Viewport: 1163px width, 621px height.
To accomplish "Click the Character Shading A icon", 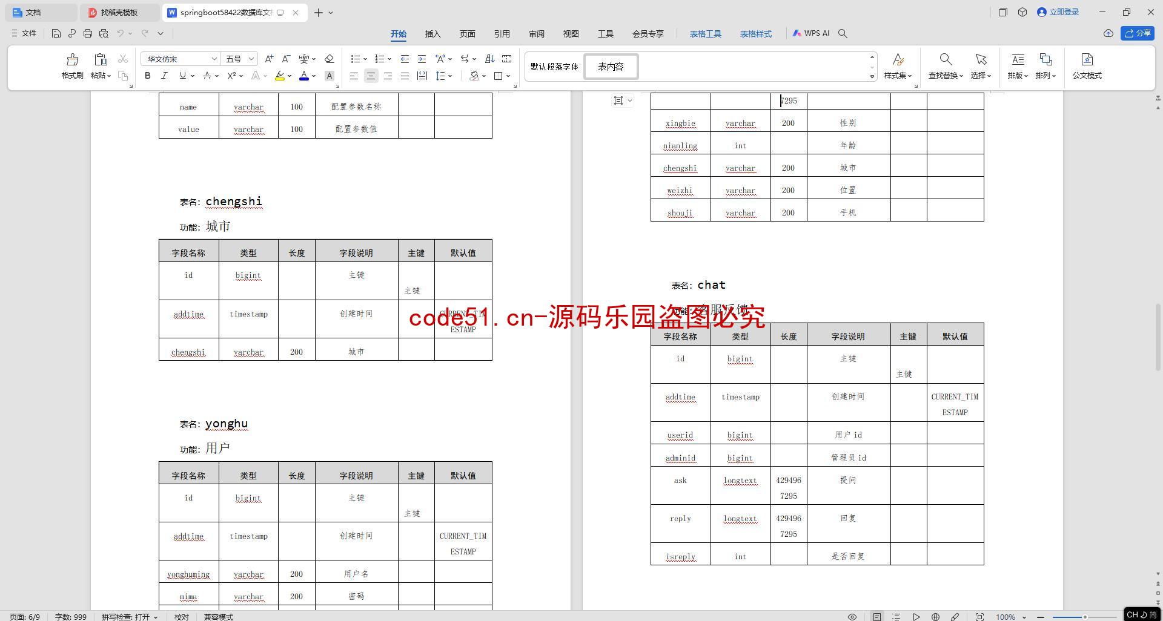I will pos(330,76).
